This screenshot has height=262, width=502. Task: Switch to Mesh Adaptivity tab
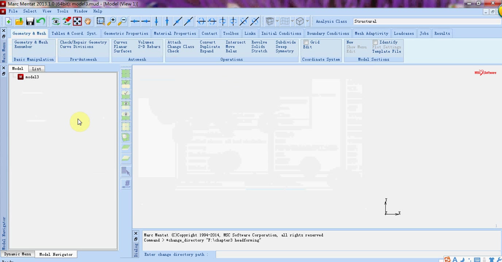coord(371,33)
